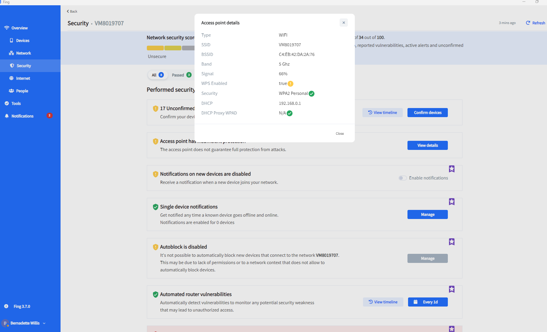This screenshot has width=547, height=332.
Task: Click the warning shield on new devices notifications card
Action: pyautogui.click(x=156, y=174)
